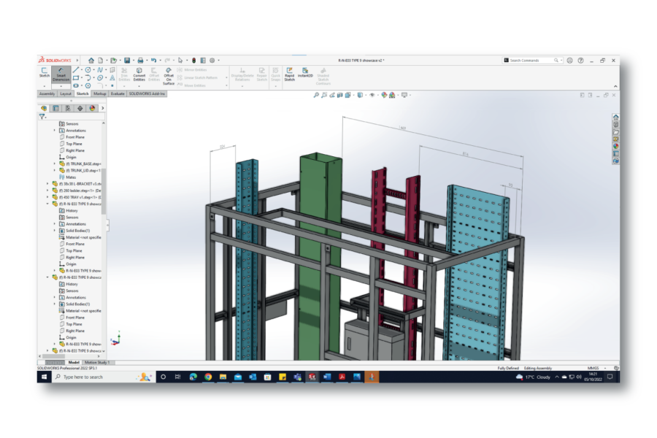Rebuild the model with the traffic light icon
The image size is (657, 438).
pos(193,61)
